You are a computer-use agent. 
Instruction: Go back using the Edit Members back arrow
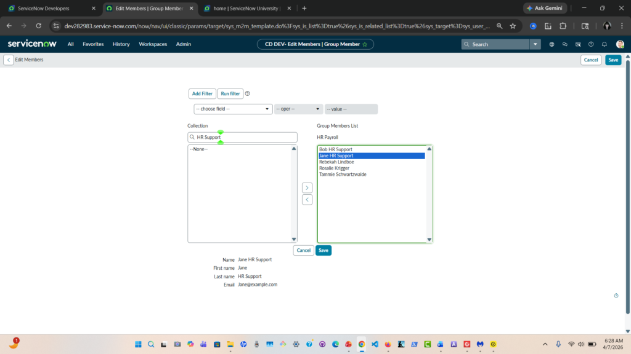pyautogui.click(x=9, y=60)
